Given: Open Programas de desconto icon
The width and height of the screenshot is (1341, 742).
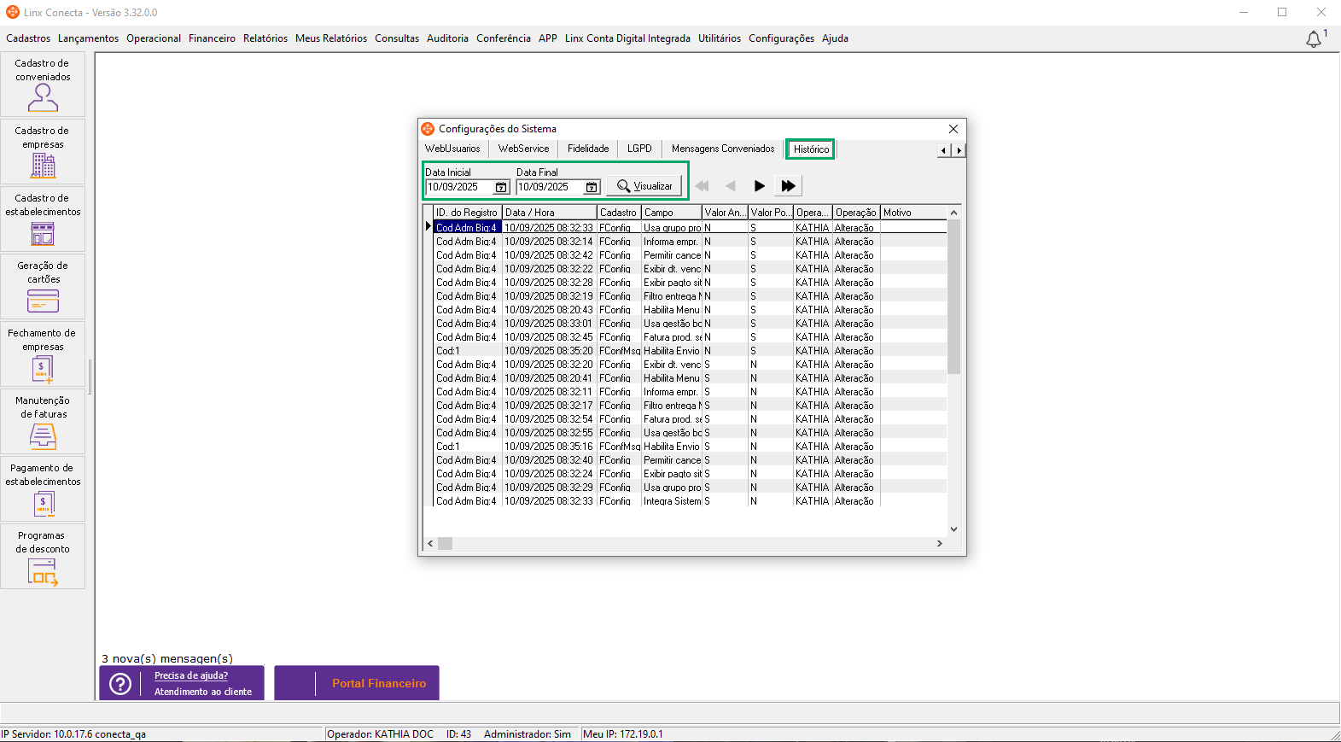Looking at the screenshot, I should [43, 557].
